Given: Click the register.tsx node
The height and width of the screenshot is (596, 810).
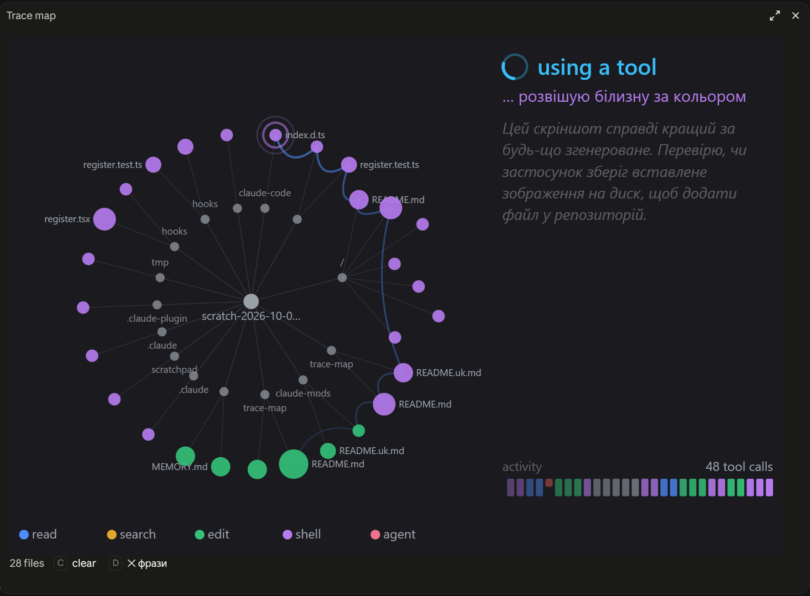Looking at the screenshot, I should tap(105, 219).
